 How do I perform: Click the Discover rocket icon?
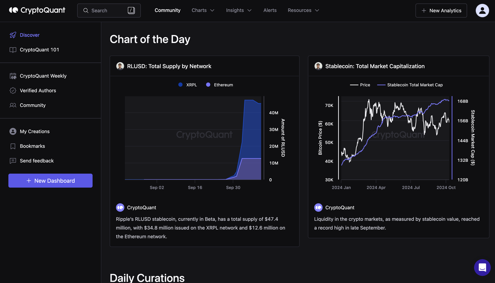13,35
